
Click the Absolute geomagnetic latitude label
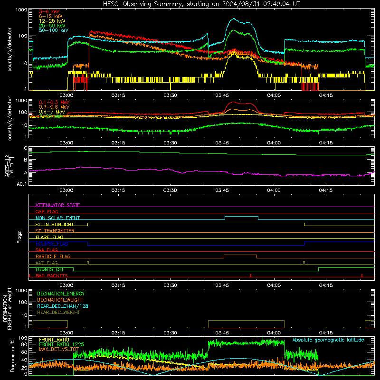[x=328, y=340]
